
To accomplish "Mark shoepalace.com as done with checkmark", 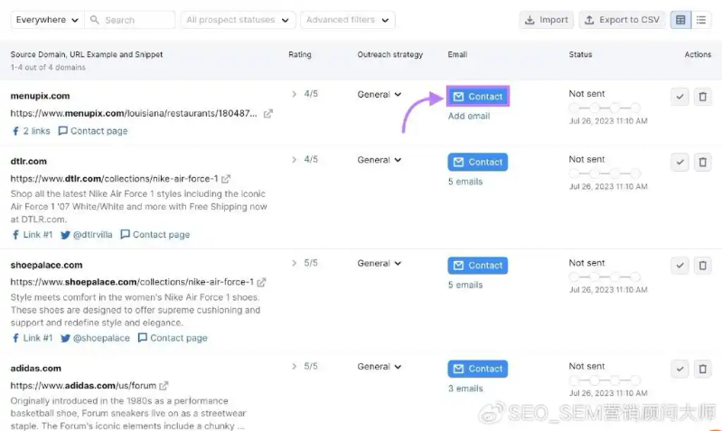I will click(x=680, y=266).
